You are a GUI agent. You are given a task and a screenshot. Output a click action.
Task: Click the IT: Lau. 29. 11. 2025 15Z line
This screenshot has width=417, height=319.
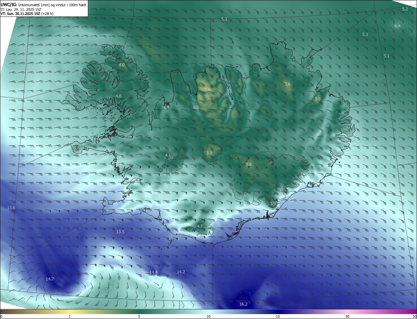[x=21, y=9]
